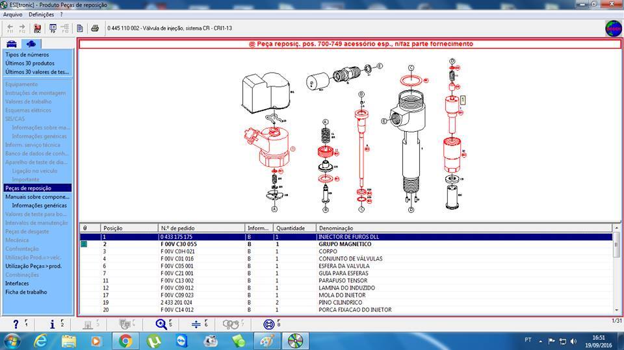
Task: Open Internet Explorer from the taskbar
Action: [40, 341]
